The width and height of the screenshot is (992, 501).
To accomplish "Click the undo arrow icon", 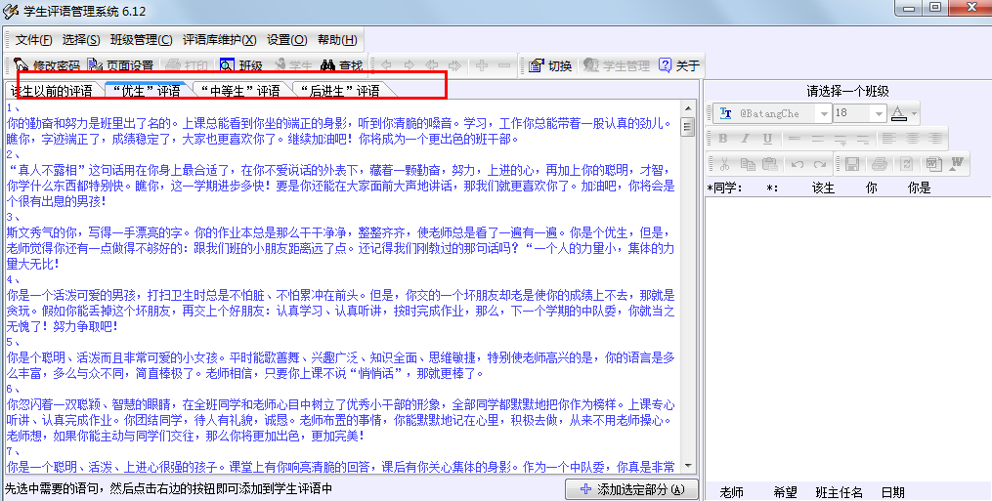I will (x=798, y=164).
